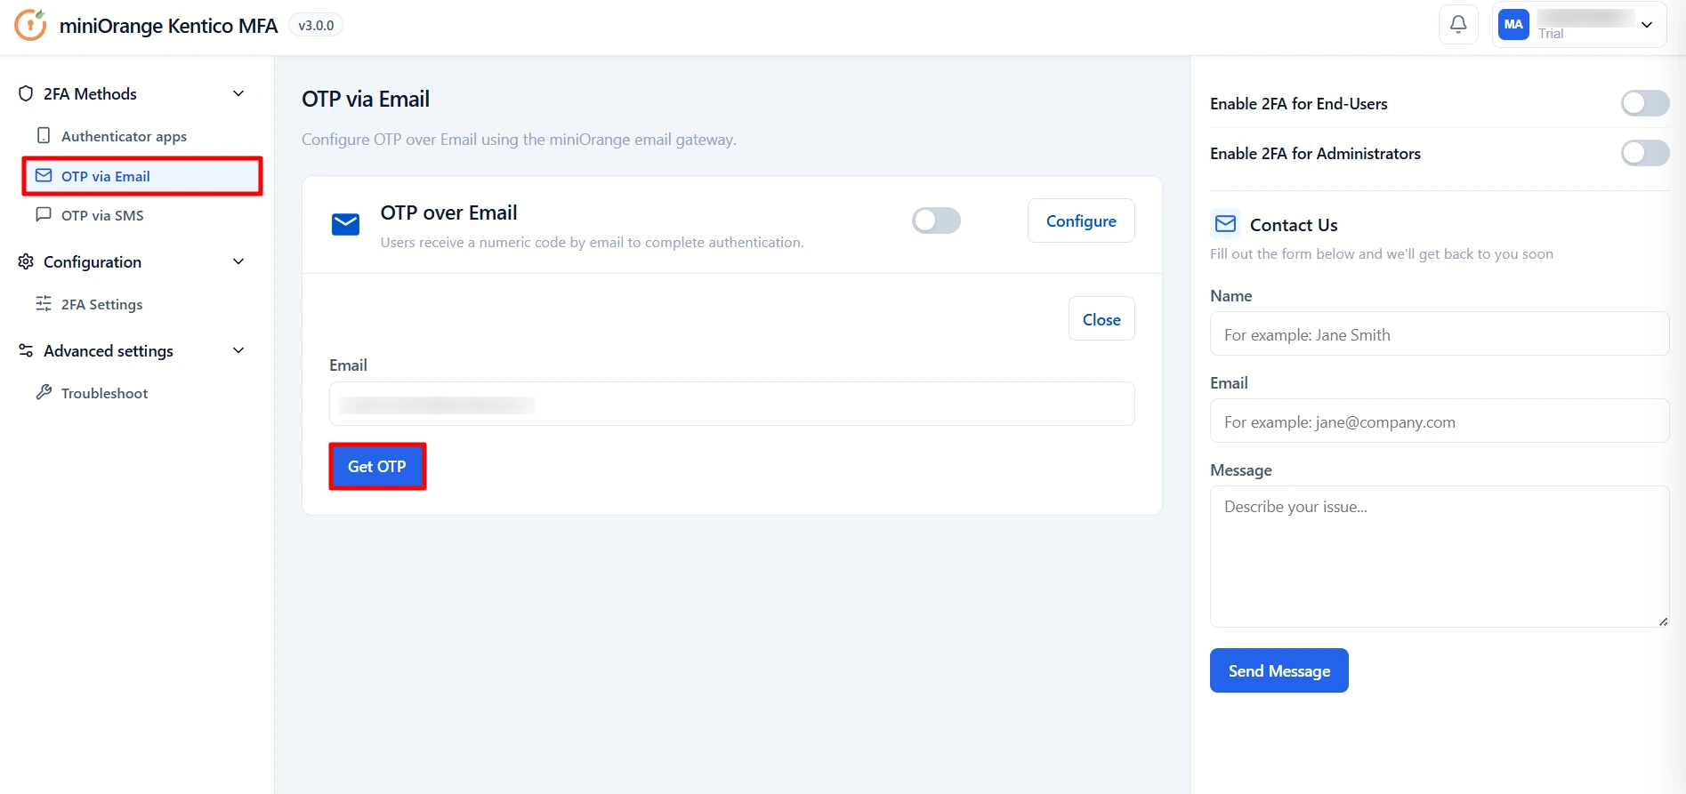Viewport: 1686px width, 794px height.
Task: Focus the Contact Us Name field
Action: coord(1440,333)
